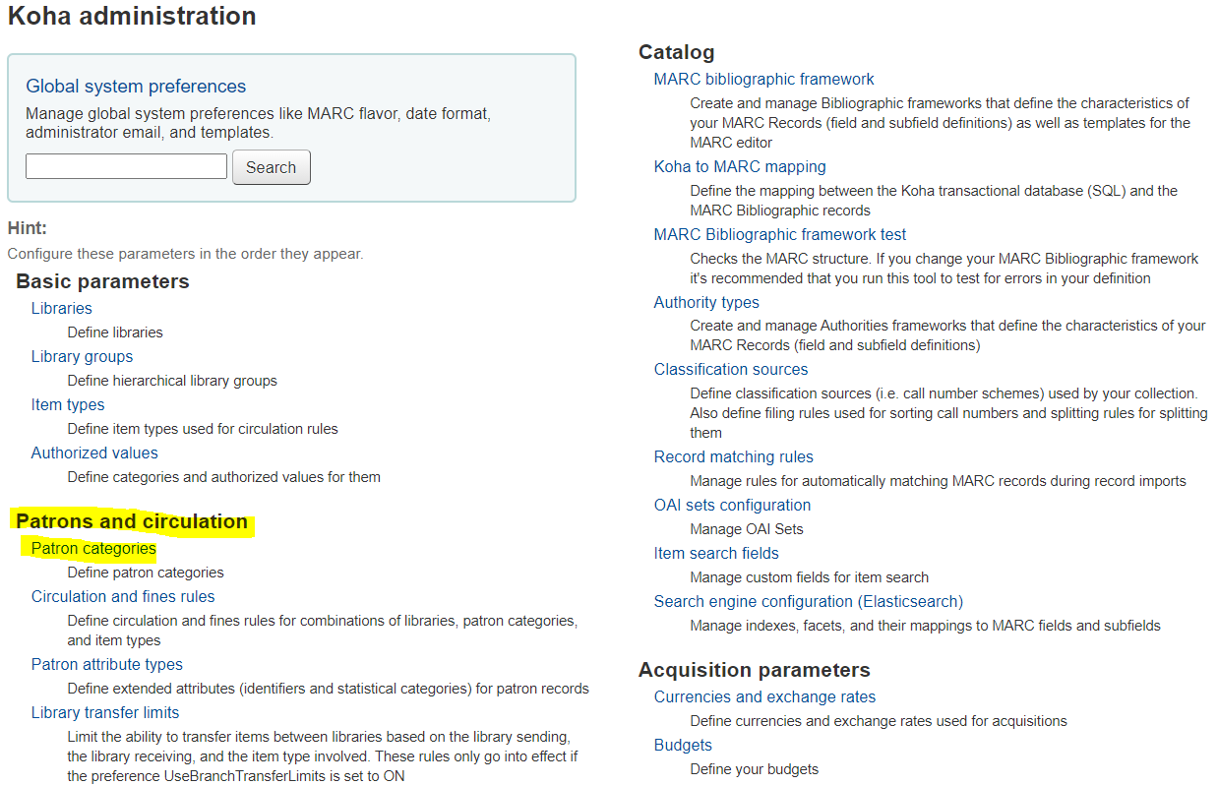This screenshot has width=1218, height=785.
Task: Open Patron categories link
Action: click(x=93, y=548)
